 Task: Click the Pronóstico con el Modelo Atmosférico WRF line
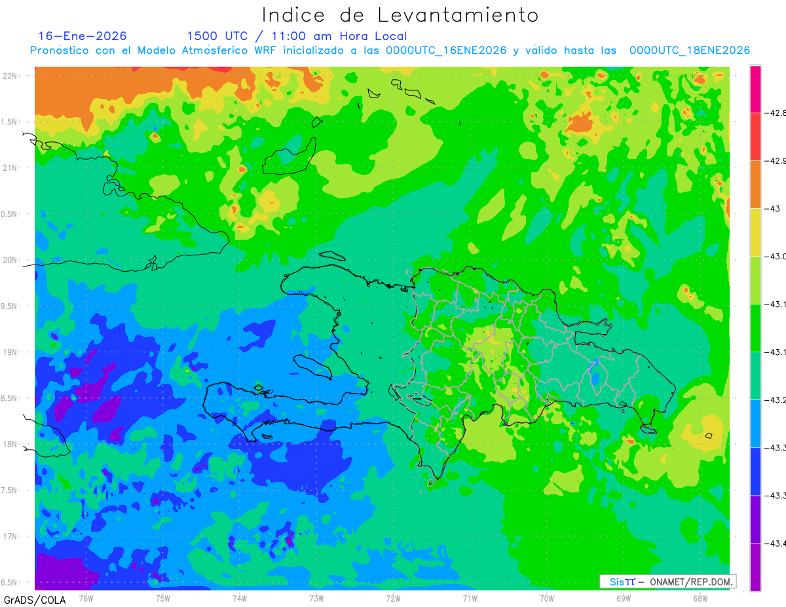click(390, 50)
